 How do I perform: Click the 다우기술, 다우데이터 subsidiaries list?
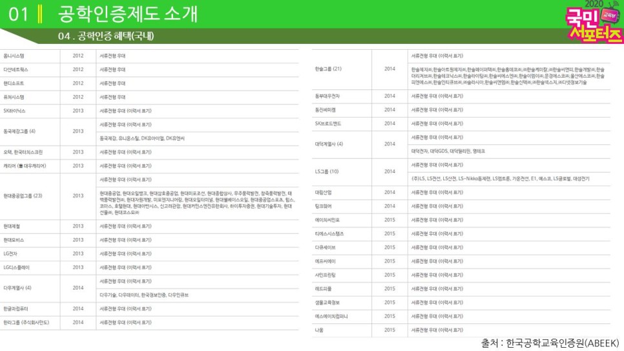(144, 295)
